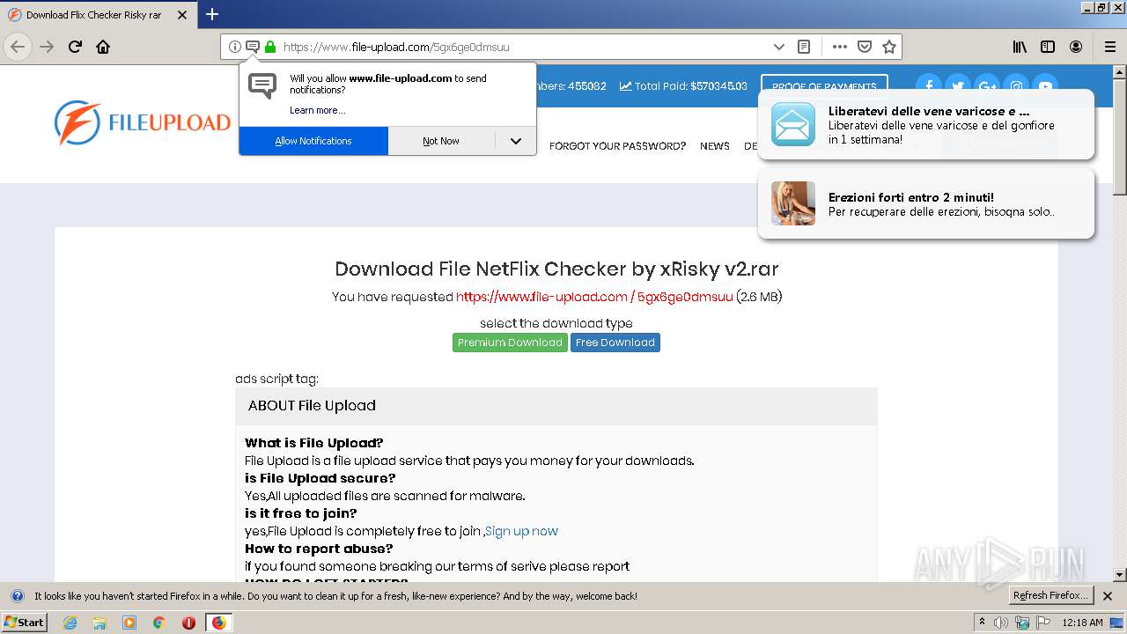This screenshot has height=634, width=1127.
Task: Open the Windows Start menu
Action: click(24, 623)
